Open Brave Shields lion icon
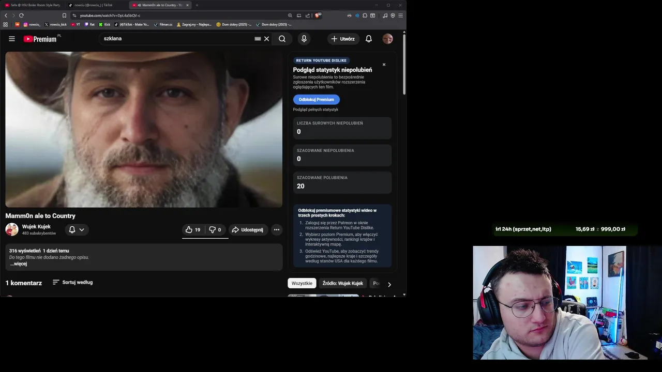The image size is (662, 372). [318, 16]
